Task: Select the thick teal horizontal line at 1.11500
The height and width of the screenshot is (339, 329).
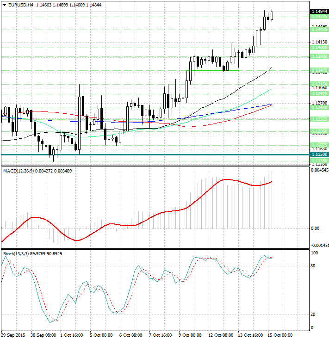Action: pyautogui.click(x=155, y=154)
